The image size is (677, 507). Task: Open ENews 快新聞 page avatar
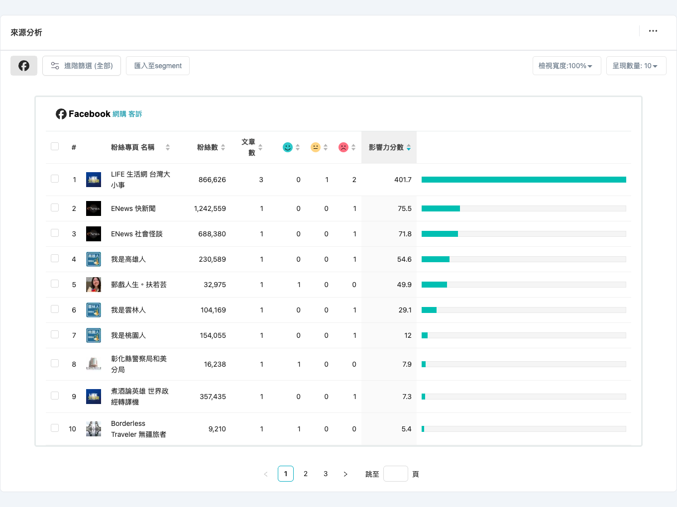point(94,208)
